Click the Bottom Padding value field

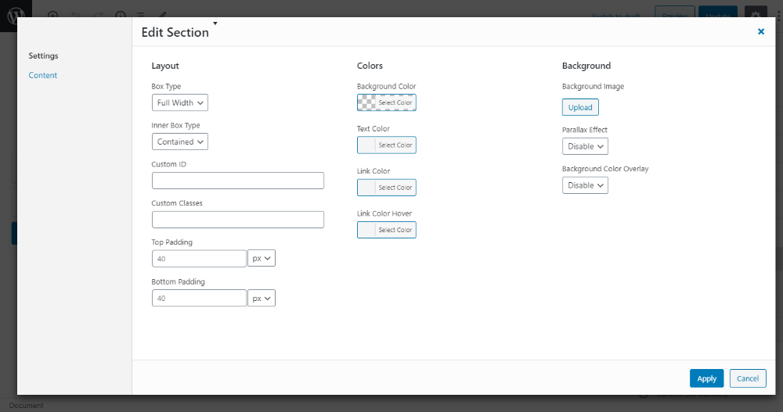click(199, 299)
